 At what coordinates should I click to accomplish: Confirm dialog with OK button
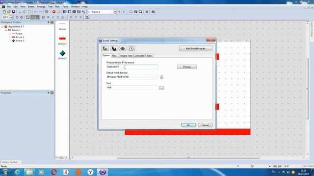click(188, 125)
